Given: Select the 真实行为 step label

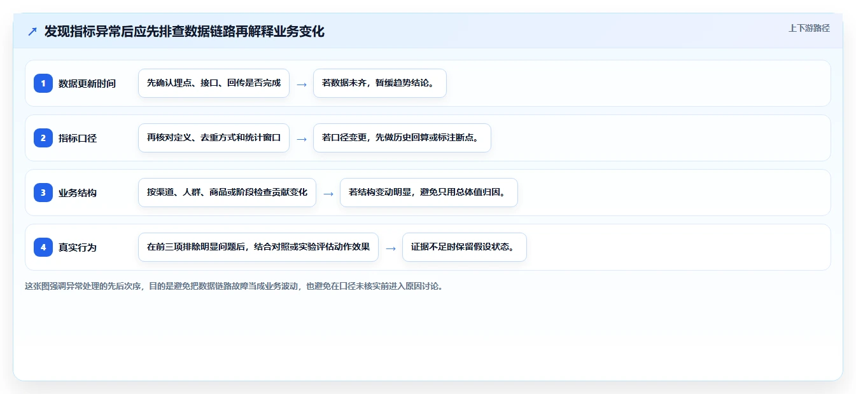Looking at the screenshot, I should pos(78,247).
